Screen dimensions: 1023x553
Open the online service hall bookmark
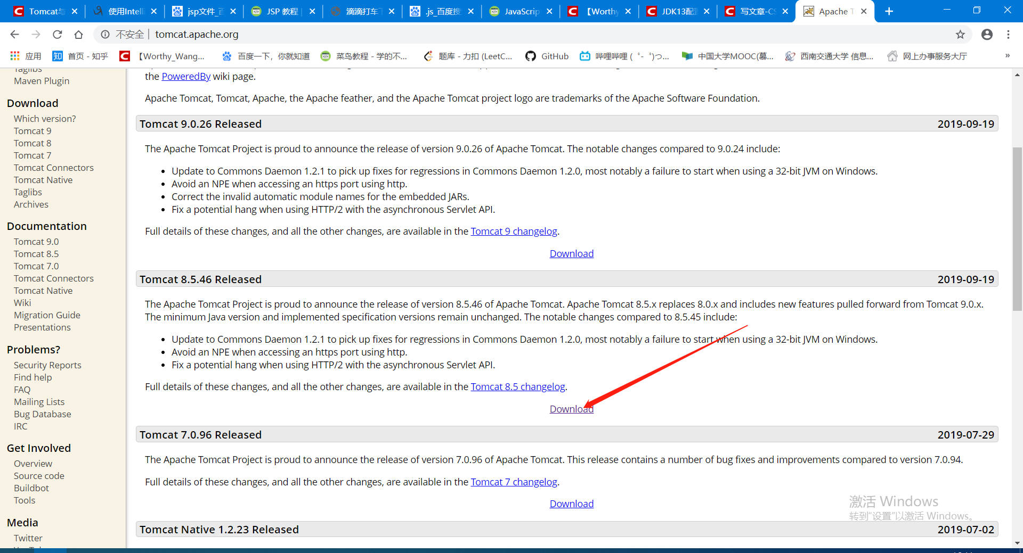pyautogui.click(x=927, y=56)
